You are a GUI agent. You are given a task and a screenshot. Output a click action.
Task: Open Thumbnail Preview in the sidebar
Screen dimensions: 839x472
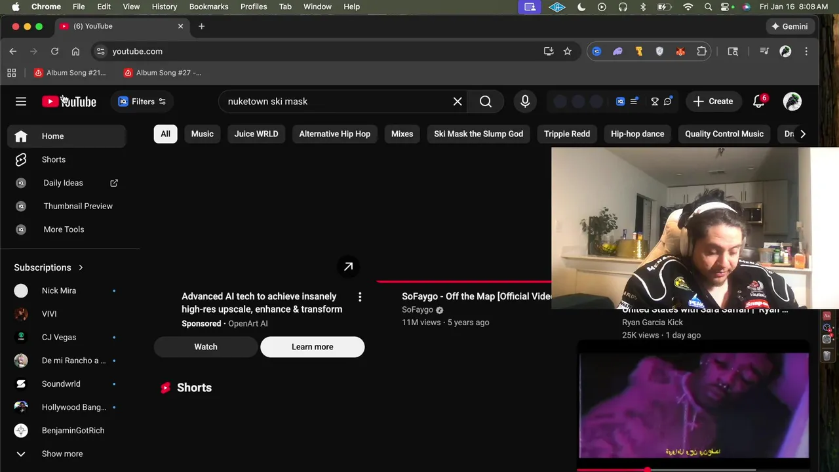click(67, 206)
